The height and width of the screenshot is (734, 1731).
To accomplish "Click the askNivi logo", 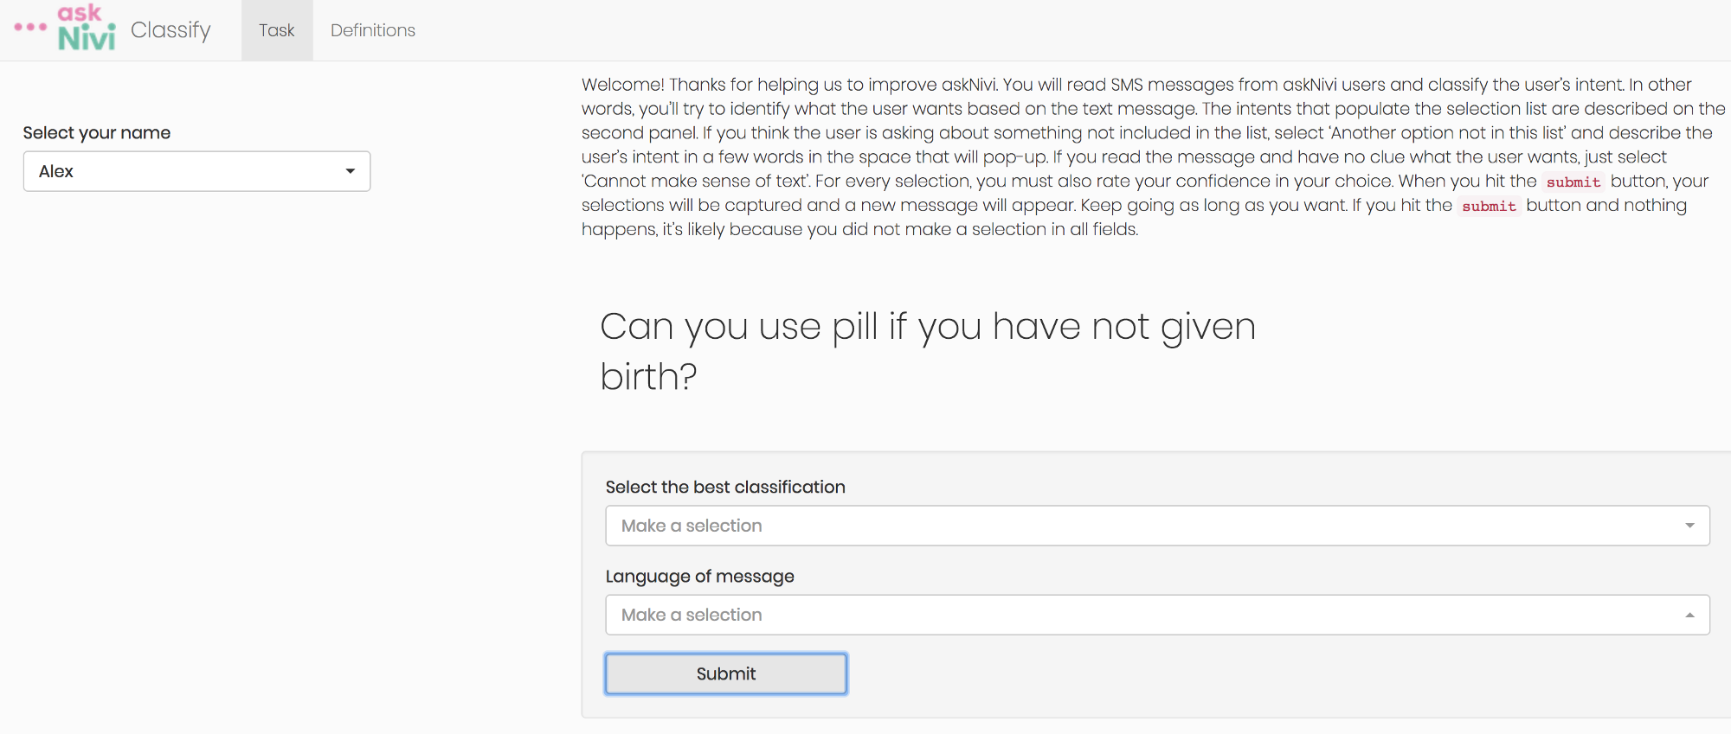I will [86, 28].
